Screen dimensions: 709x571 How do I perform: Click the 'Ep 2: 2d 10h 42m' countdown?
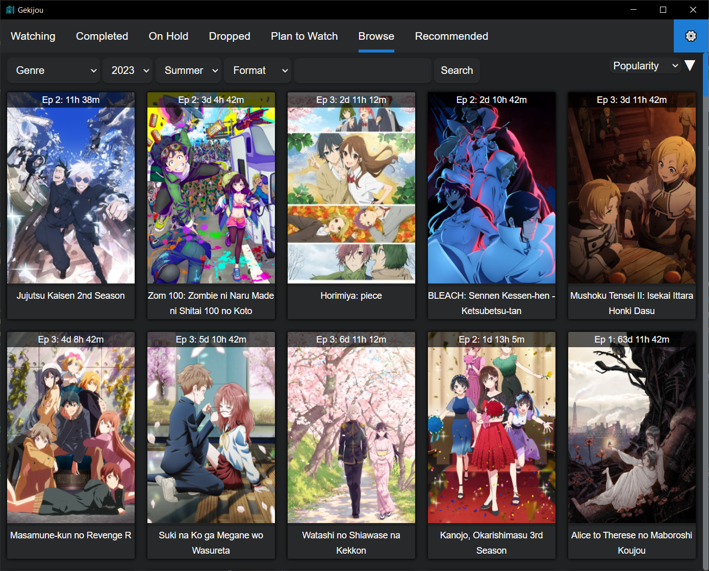492,100
